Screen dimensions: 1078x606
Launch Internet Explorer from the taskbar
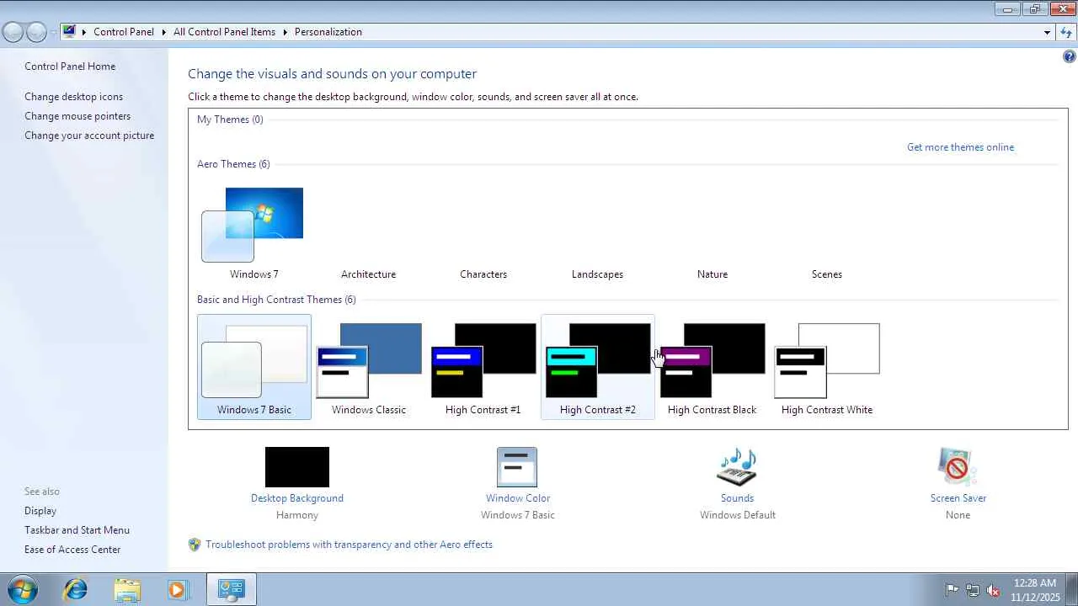point(76,589)
